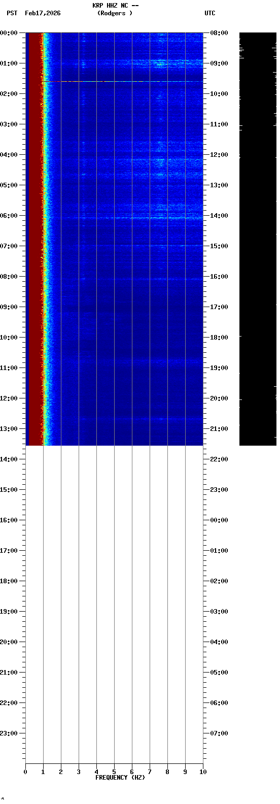Select the 00:00 UTC axis label
This screenshot has height=804, width=280.
(x=219, y=520)
